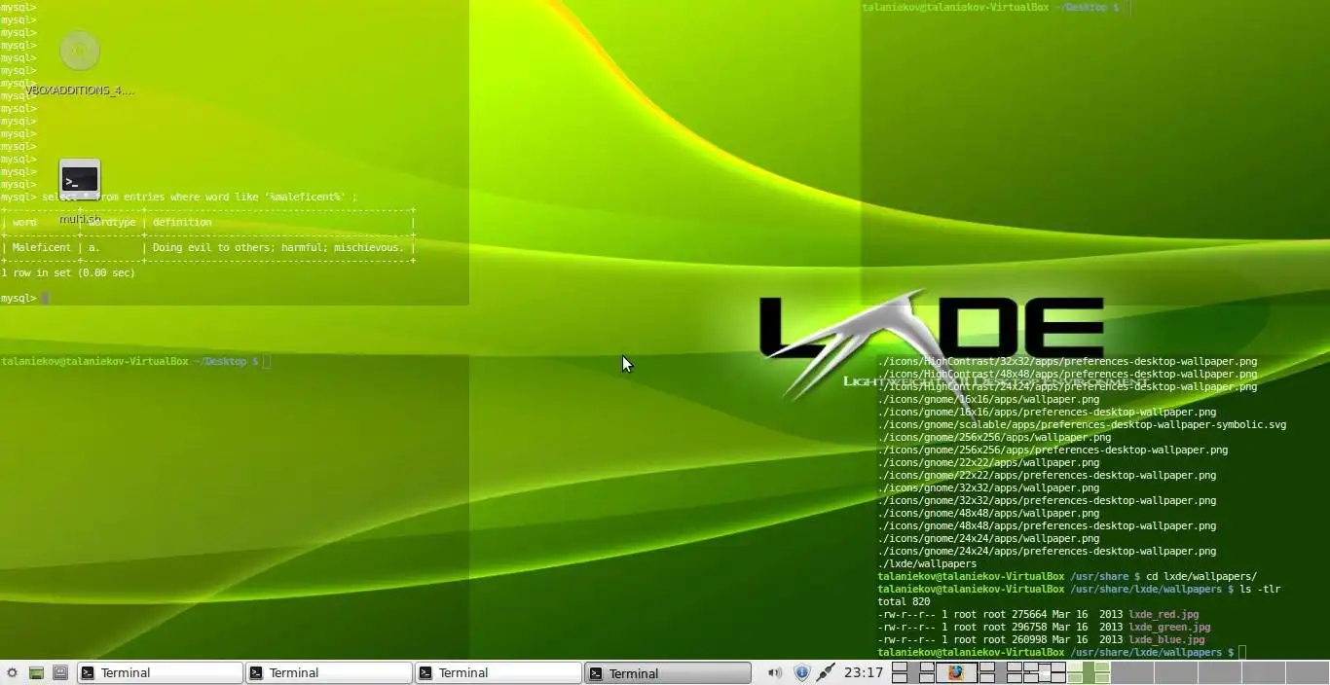Click the preferences-desktop-wallpaper-symbolic.svg line

pos(1082,424)
